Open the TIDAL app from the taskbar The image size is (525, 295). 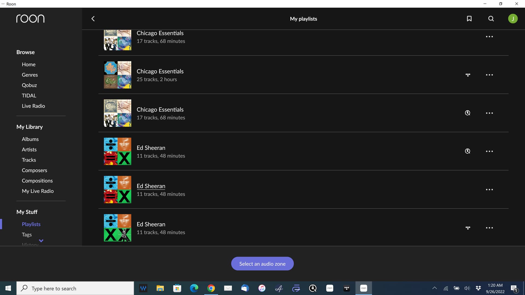(x=346, y=288)
